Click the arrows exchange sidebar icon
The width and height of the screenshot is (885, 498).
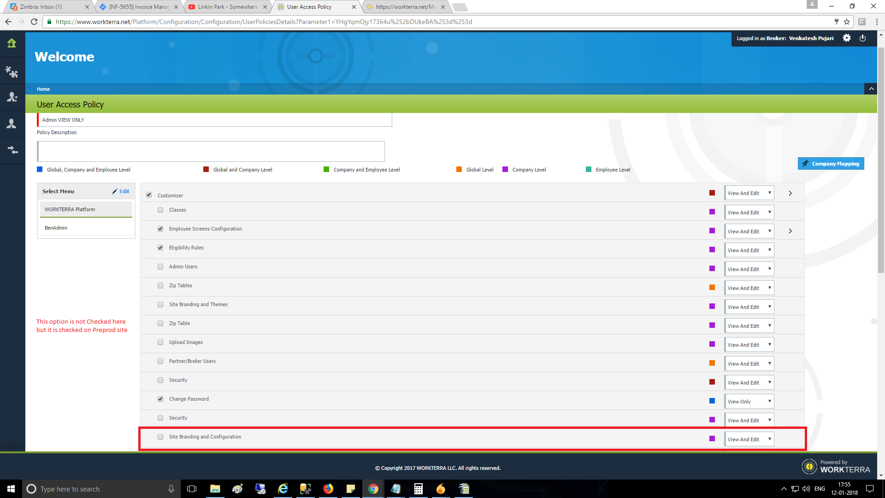[x=12, y=150]
